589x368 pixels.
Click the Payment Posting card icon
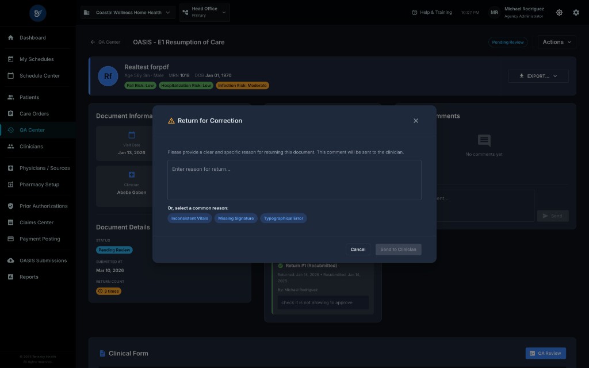coord(10,239)
